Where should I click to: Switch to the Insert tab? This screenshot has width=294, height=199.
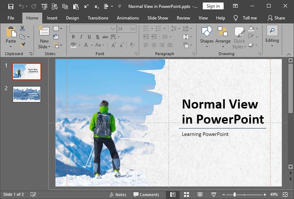(x=52, y=18)
